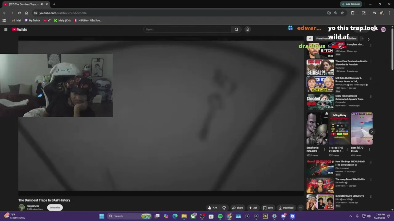This screenshot has height=221, width=394.
Task: Advance the Shorts shelf with the next arrow
Action: pyautogui.click(x=372, y=132)
